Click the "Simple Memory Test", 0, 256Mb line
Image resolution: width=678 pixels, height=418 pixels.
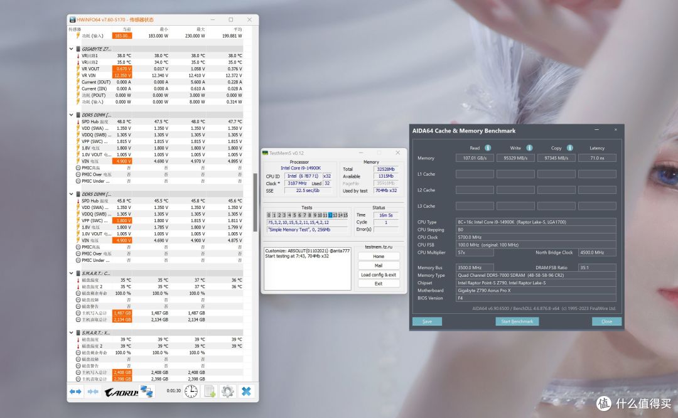tap(307, 230)
